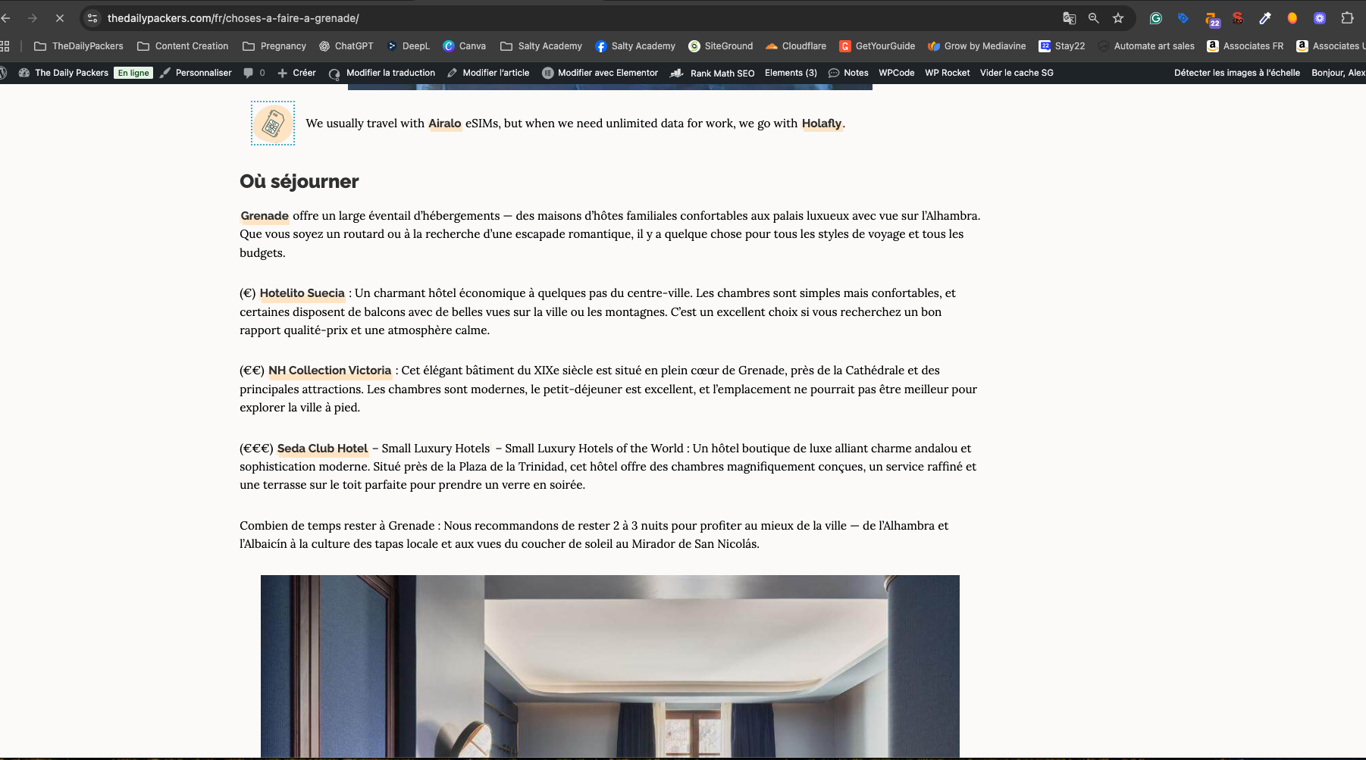Click the Où séjourner heading

(299, 181)
